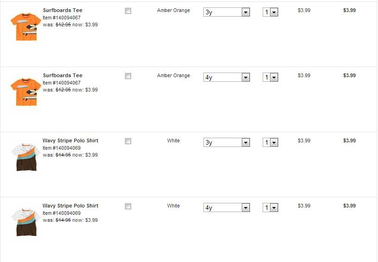The width and height of the screenshot is (378, 262).
Task: Click the Wavy Stripe Polo Shirt title in the 3y row
Action: pos(70,140)
